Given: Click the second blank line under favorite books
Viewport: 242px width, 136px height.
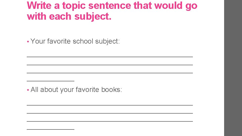Looking at the screenshot, I should [x=110, y=113].
